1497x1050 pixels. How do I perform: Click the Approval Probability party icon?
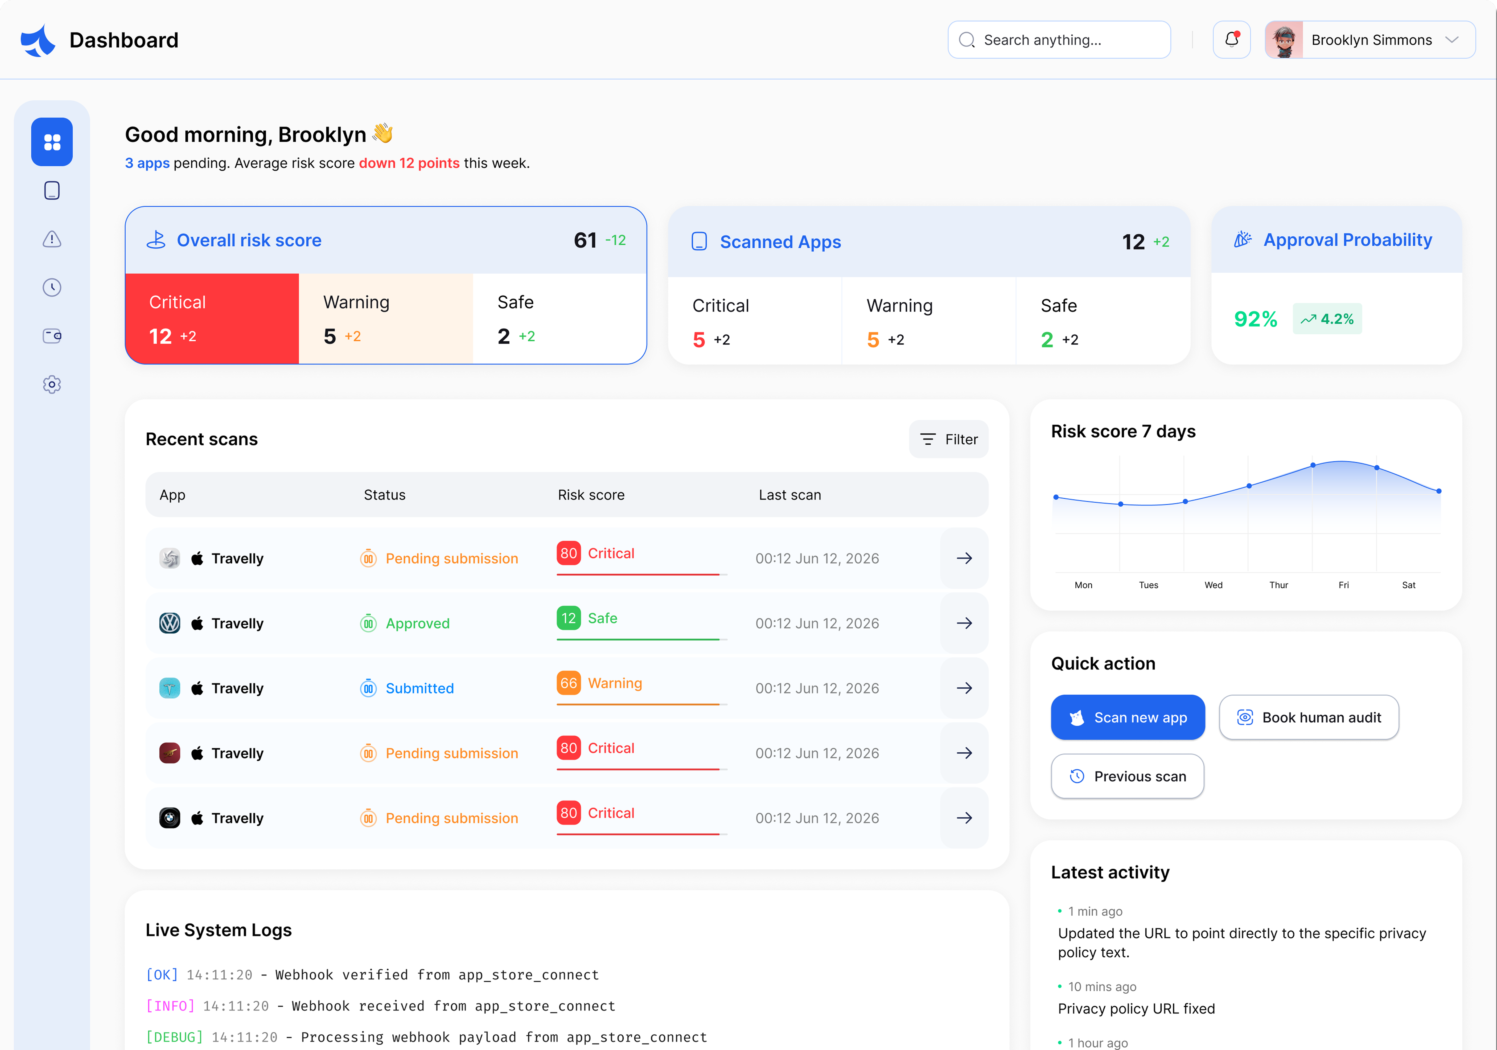point(1243,239)
